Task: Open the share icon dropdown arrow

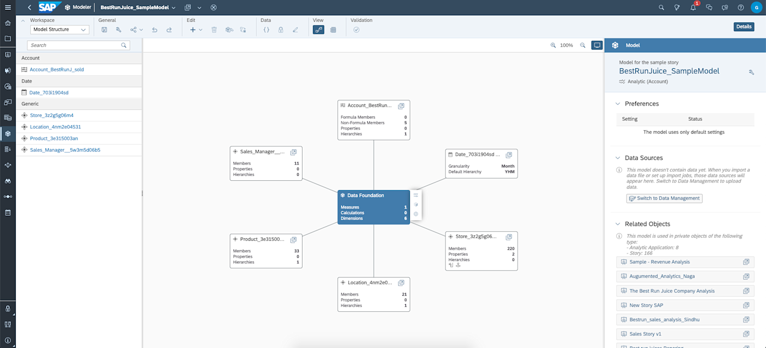Action: click(x=141, y=30)
